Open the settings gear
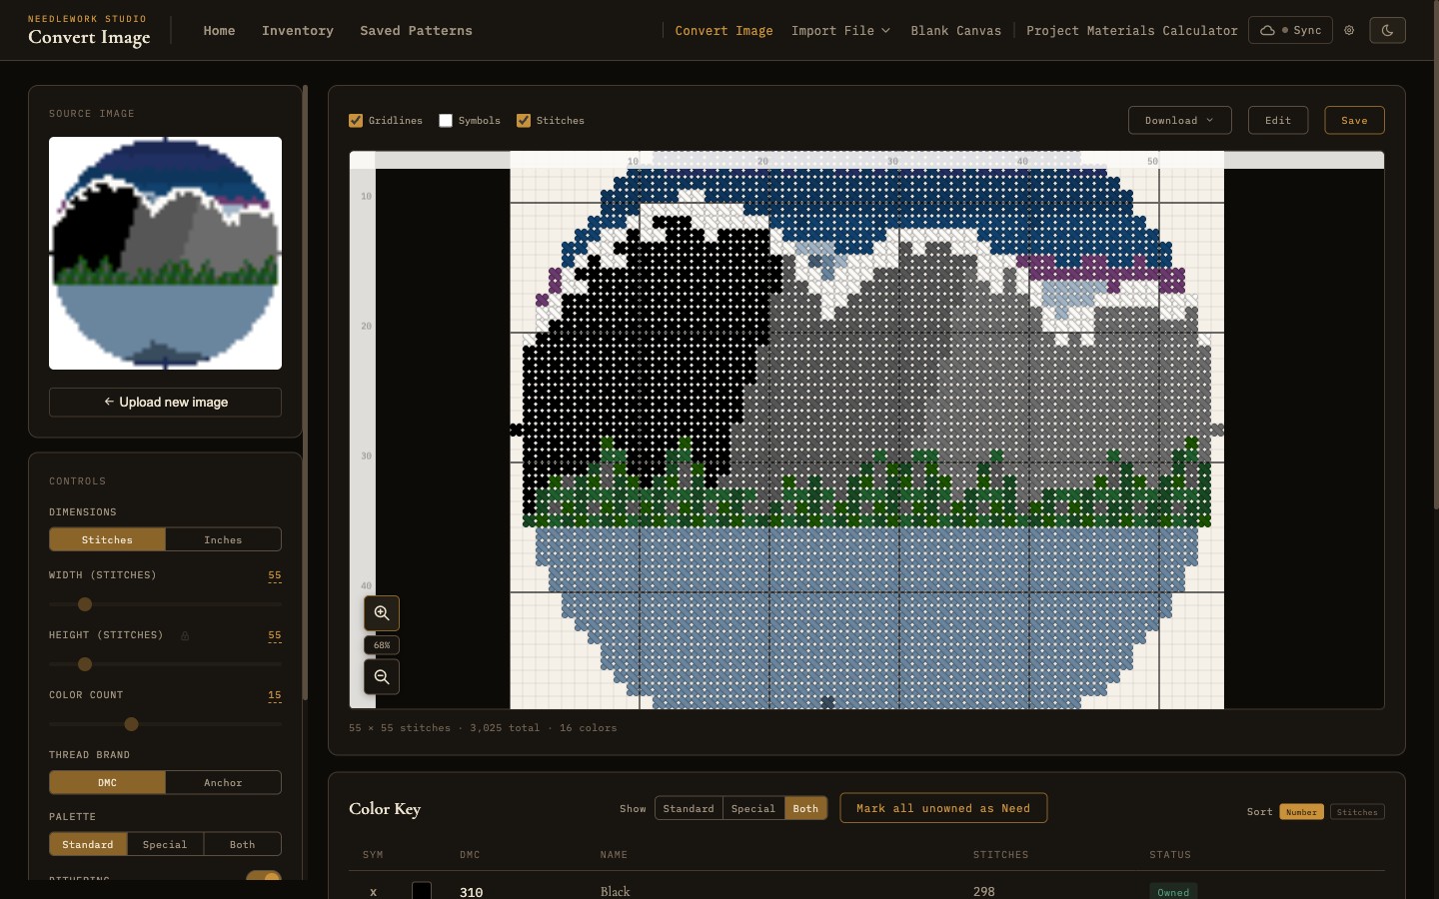The width and height of the screenshot is (1439, 899). 1349,30
